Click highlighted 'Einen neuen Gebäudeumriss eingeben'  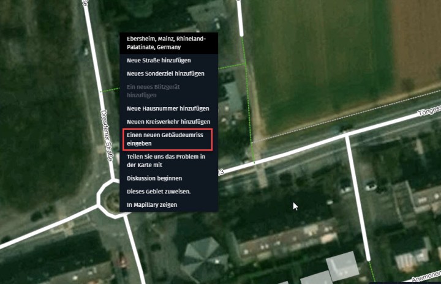tap(167, 139)
